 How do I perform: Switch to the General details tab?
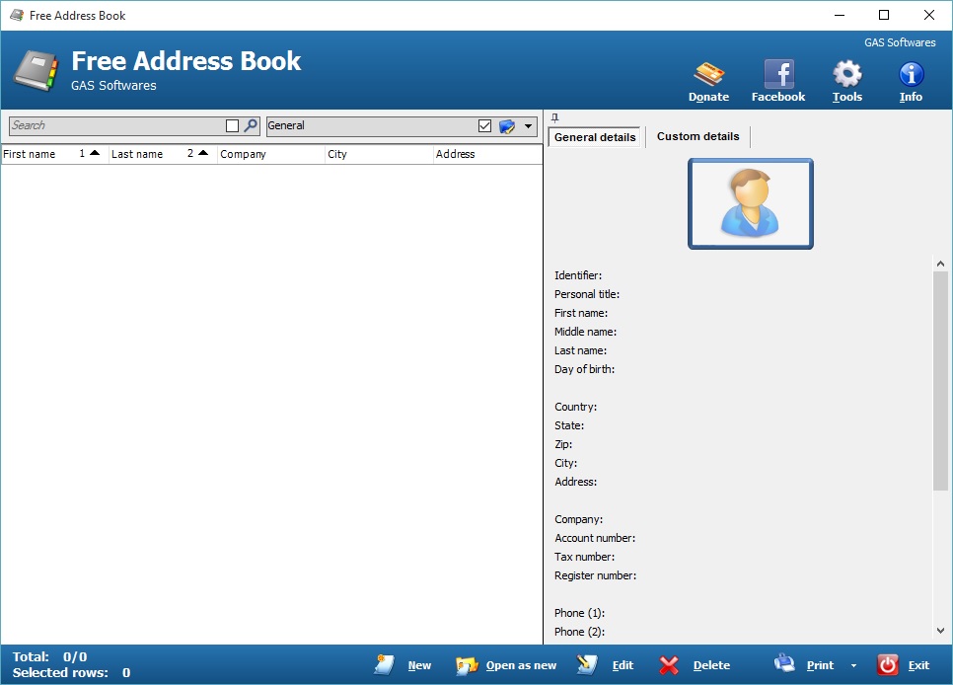tap(595, 137)
